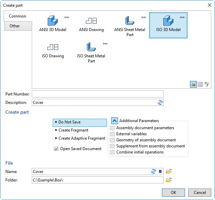Switch to large icons preview view
Image resolution: width=215 pixels, height=200 pixels.
pos(193,84)
